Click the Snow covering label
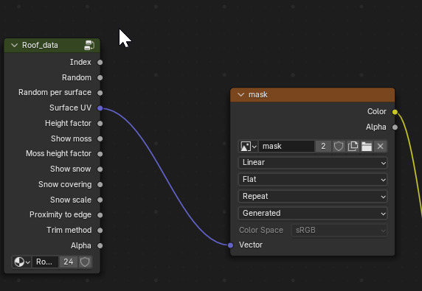Viewport: 422px width, 291px height. (x=65, y=185)
